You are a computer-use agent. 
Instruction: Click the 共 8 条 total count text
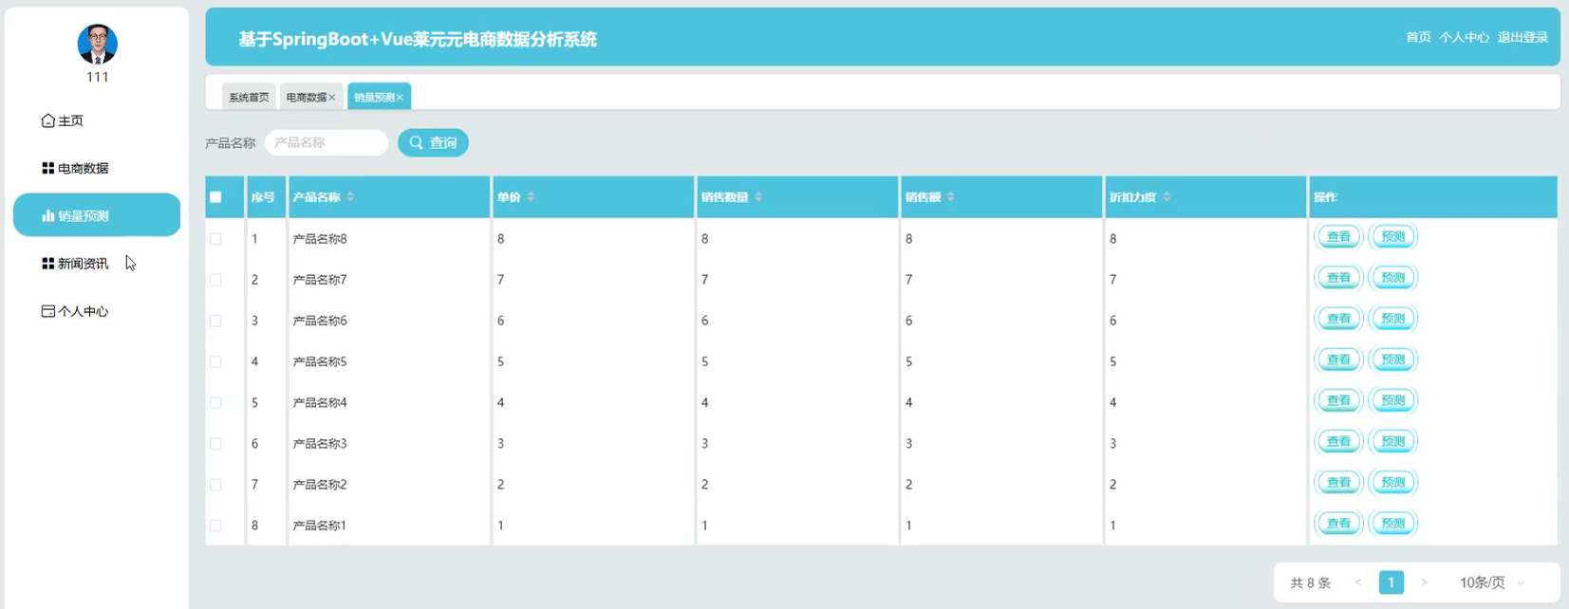pos(1310,582)
